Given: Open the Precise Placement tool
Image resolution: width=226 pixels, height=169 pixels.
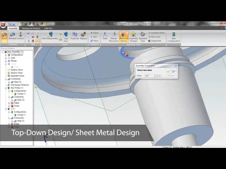Looking at the screenshot, I should (114, 36).
